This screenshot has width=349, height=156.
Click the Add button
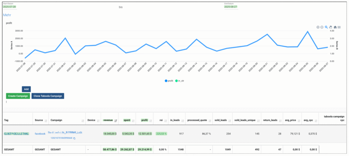26,89
